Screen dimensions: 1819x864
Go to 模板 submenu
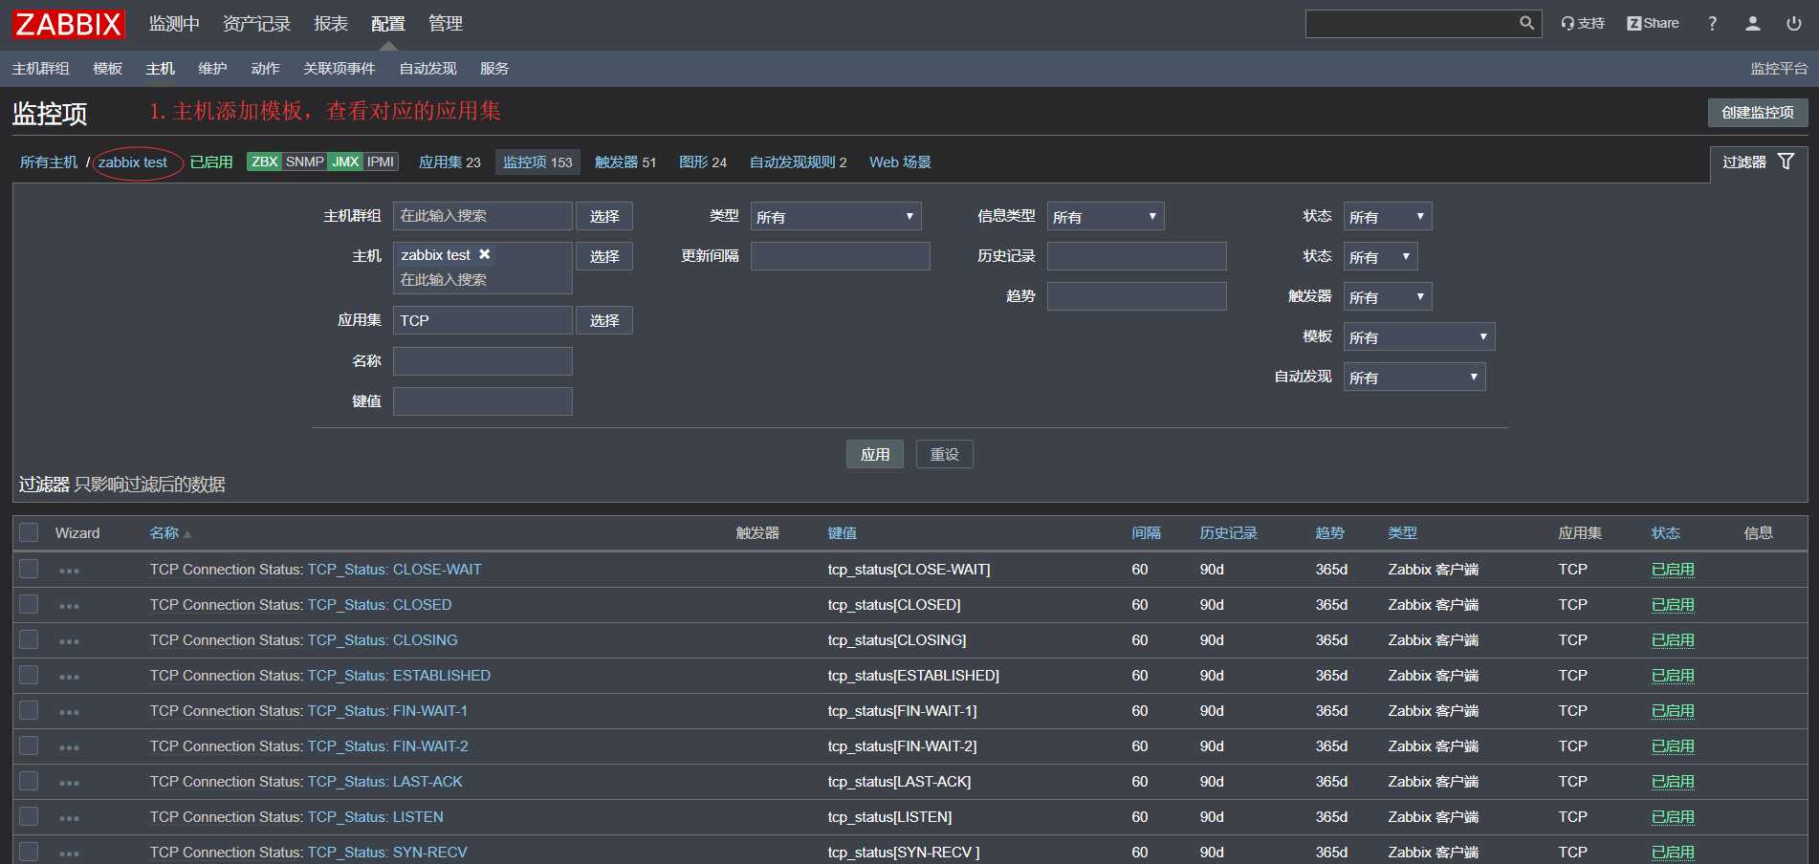pos(107,68)
